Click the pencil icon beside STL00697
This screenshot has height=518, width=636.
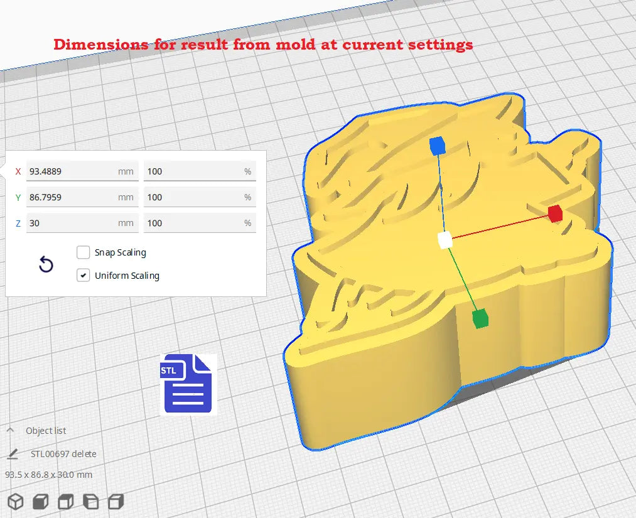coord(14,453)
